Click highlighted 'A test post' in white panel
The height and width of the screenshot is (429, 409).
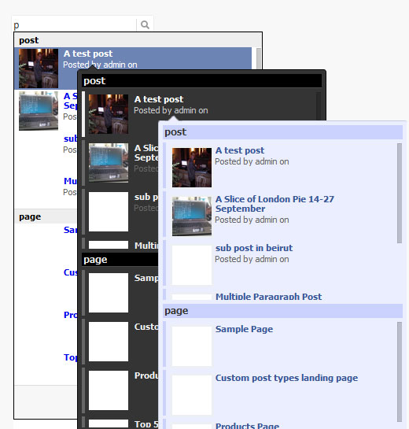(x=88, y=54)
